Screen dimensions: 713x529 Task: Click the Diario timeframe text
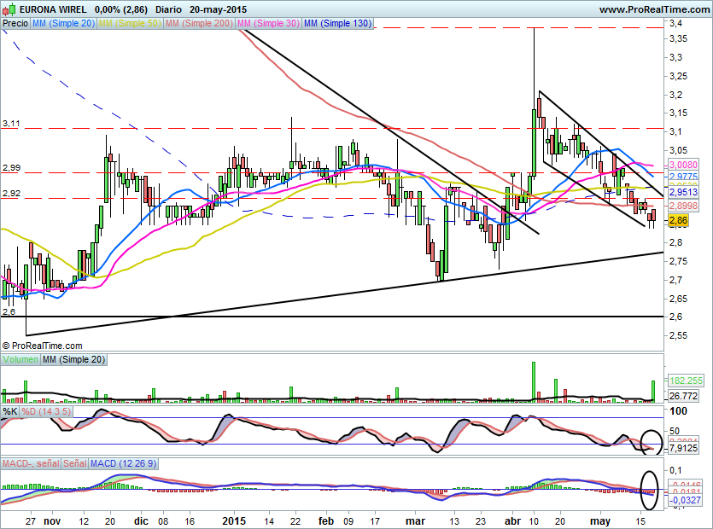coord(168,9)
